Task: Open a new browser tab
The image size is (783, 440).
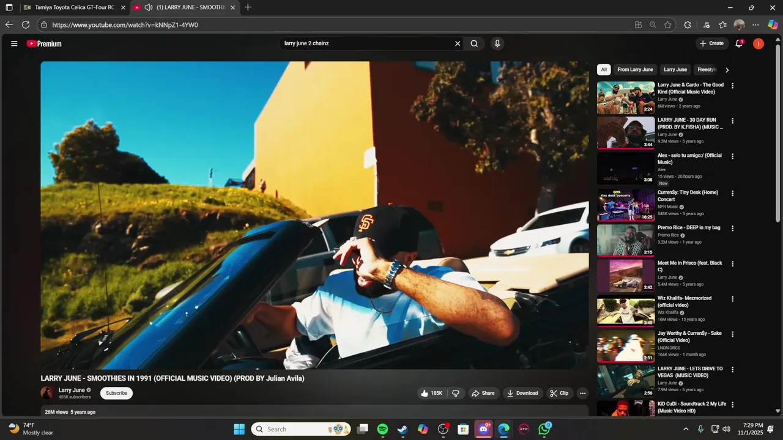Action: pos(248,7)
